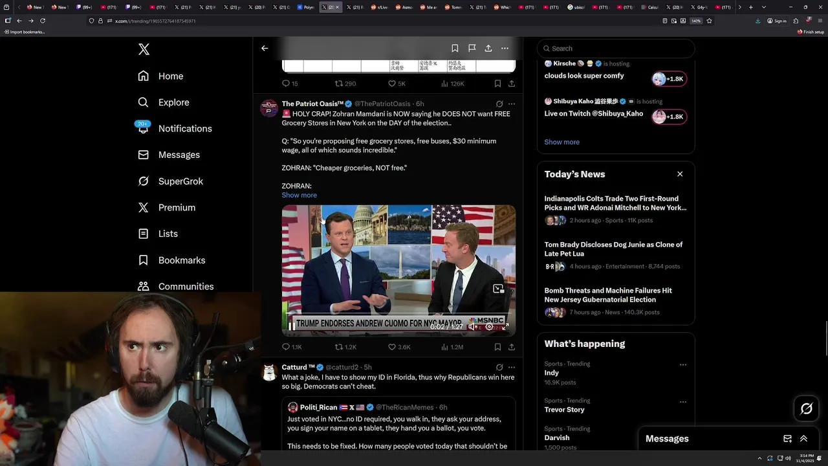Image resolution: width=828 pixels, height=466 pixels.
Task: Open SuperGrok from the sidebar
Action: click(x=170, y=181)
